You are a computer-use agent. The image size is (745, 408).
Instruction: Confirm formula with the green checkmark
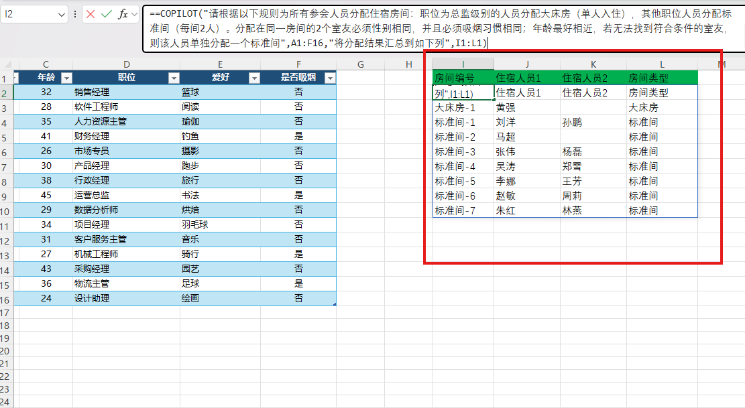click(107, 14)
